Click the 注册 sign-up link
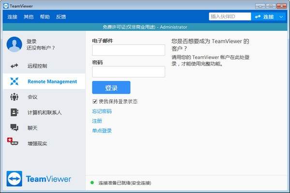 click(x=97, y=121)
